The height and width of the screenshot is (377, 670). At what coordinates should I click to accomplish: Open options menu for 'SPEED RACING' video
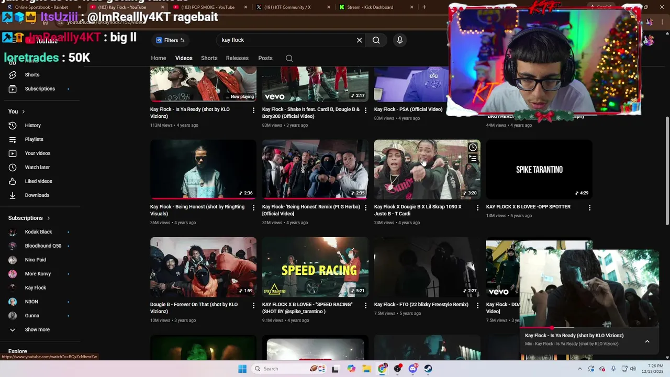(x=365, y=305)
